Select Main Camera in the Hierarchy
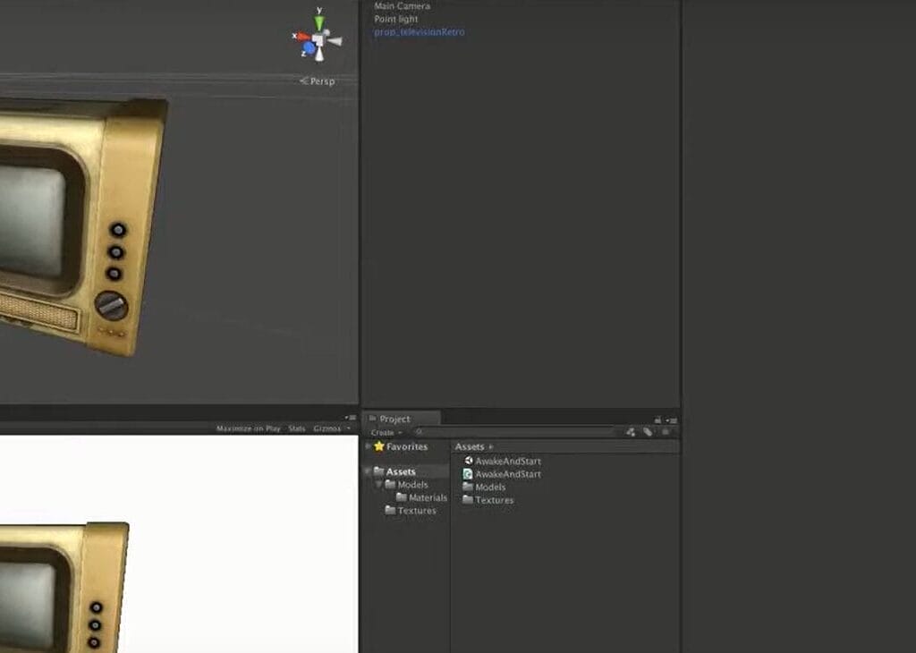Viewport: 916px width, 653px height. (x=402, y=6)
